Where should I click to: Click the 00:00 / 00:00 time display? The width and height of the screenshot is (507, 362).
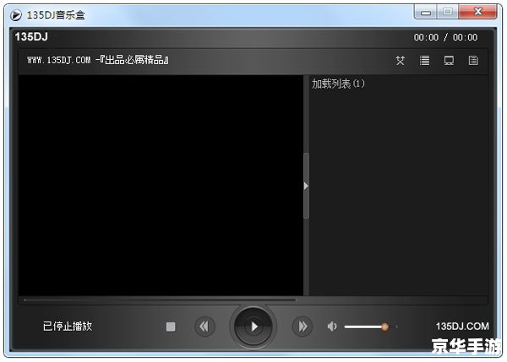point(445,37)
